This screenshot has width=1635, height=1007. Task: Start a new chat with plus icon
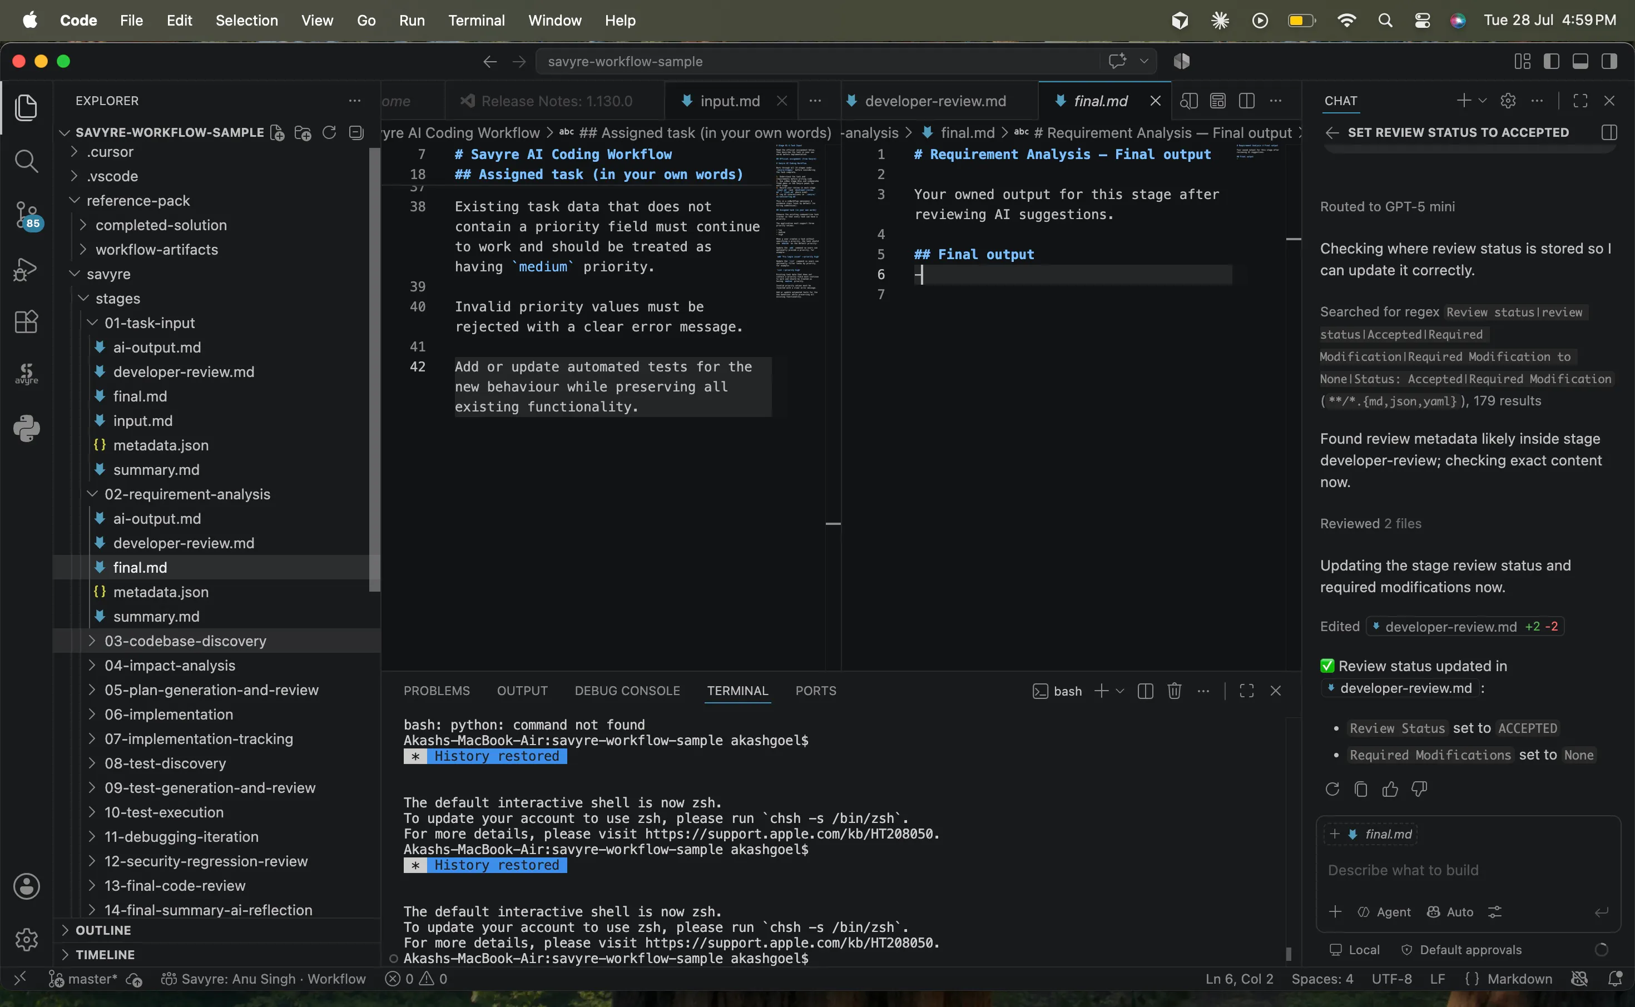[x=1463, y=101]
